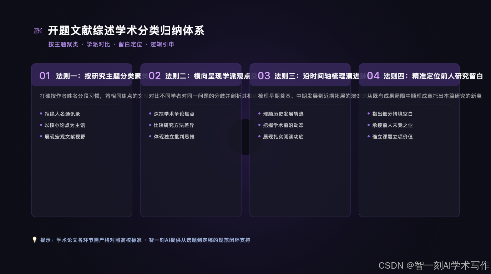The width and height of the screenshot is (491, 274).
Task: Click bullet 以核心论点为主语
Action: 65,125
